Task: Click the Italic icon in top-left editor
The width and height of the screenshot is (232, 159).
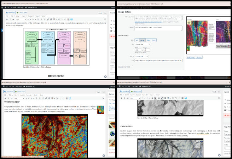Action: tap(10, 19)
